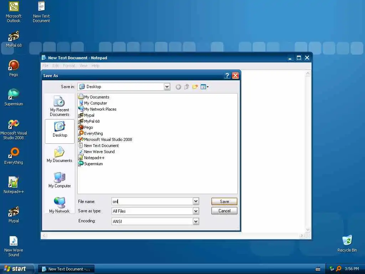Click the Microsoft Outlook desktop icon
This screenshot has width=365, height=274.
tap(14, 12)
